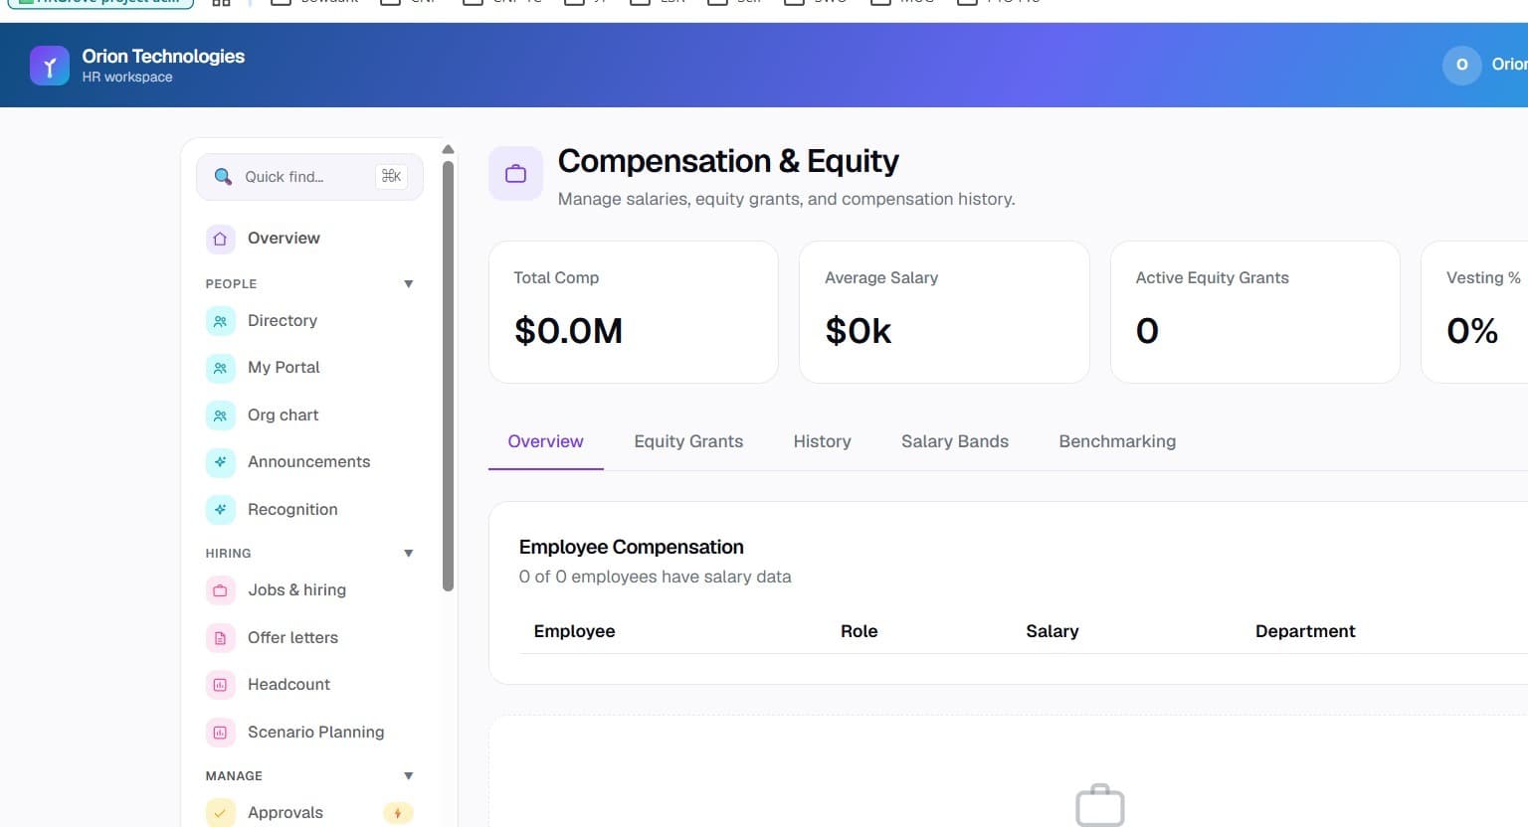Open the Org chart label in sidebar
This screenshot has height=827, width=1528.
[284, 415]
